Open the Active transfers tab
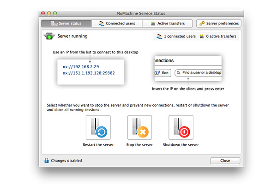 [x=167, y=23]
